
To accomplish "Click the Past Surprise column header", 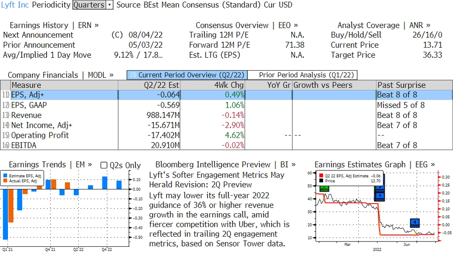I will click(x=415, y=85).
